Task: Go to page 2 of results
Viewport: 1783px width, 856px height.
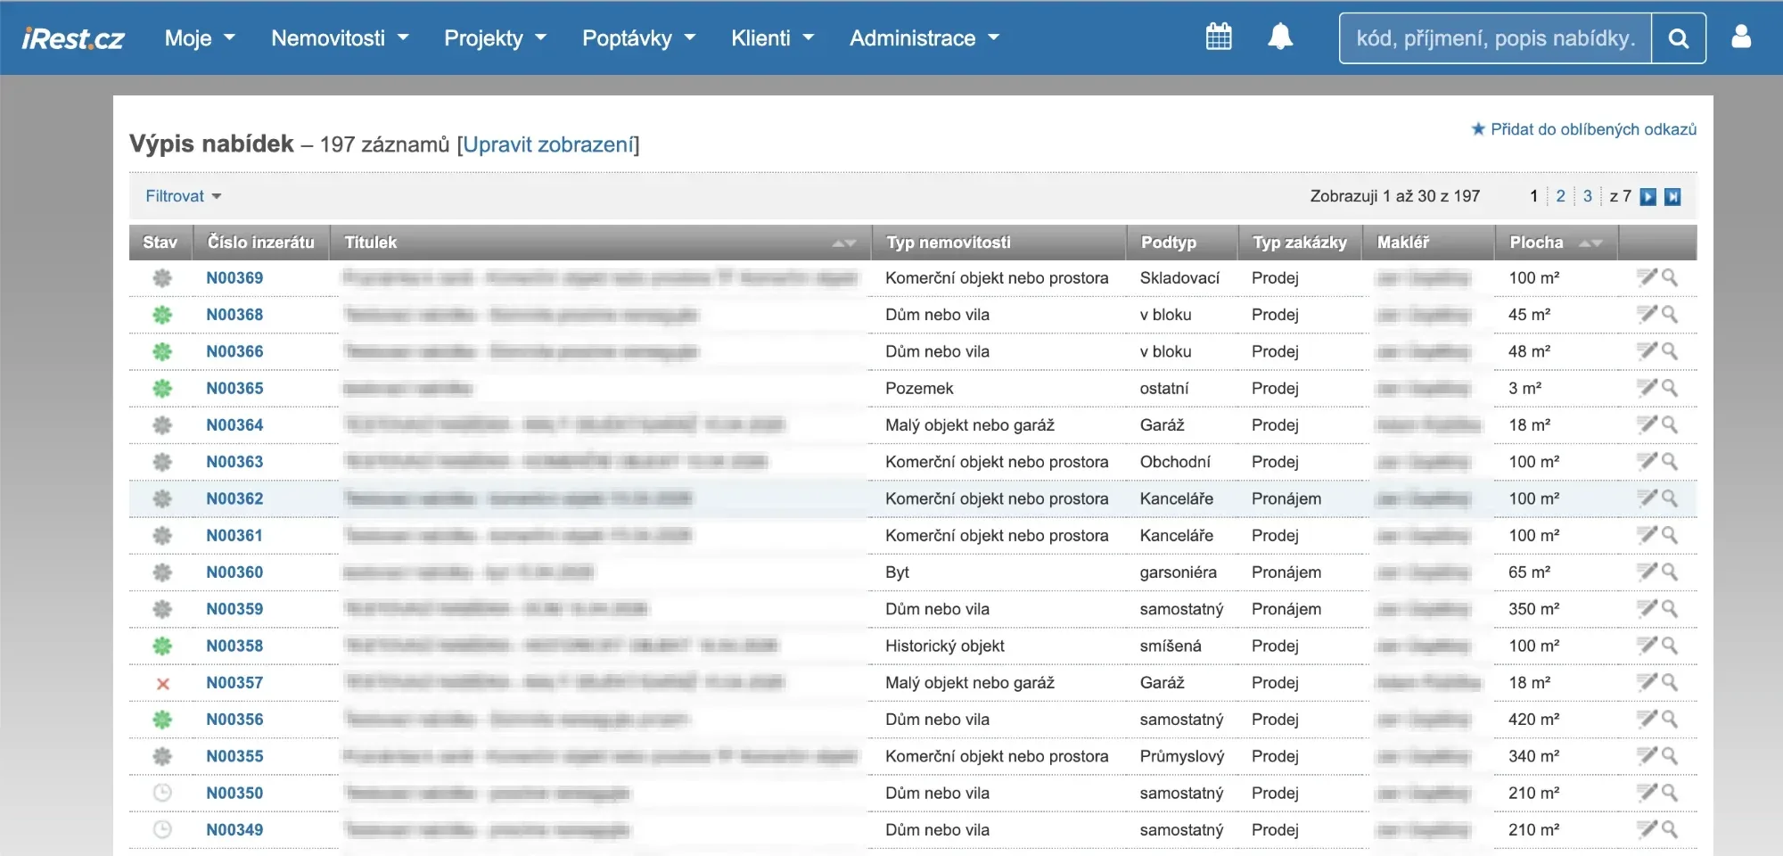Action: coord(1560,196)
